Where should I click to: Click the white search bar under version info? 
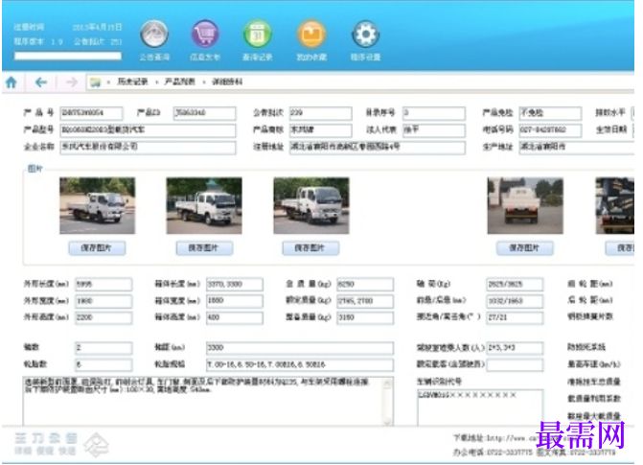click(68, 56)
